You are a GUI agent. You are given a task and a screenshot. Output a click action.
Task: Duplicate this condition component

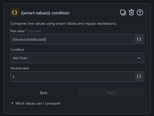pos(123,12)
